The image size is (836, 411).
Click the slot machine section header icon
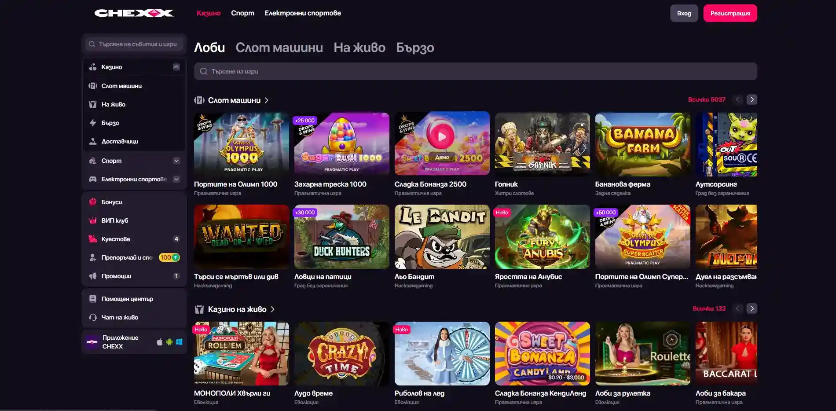(199, 100)
